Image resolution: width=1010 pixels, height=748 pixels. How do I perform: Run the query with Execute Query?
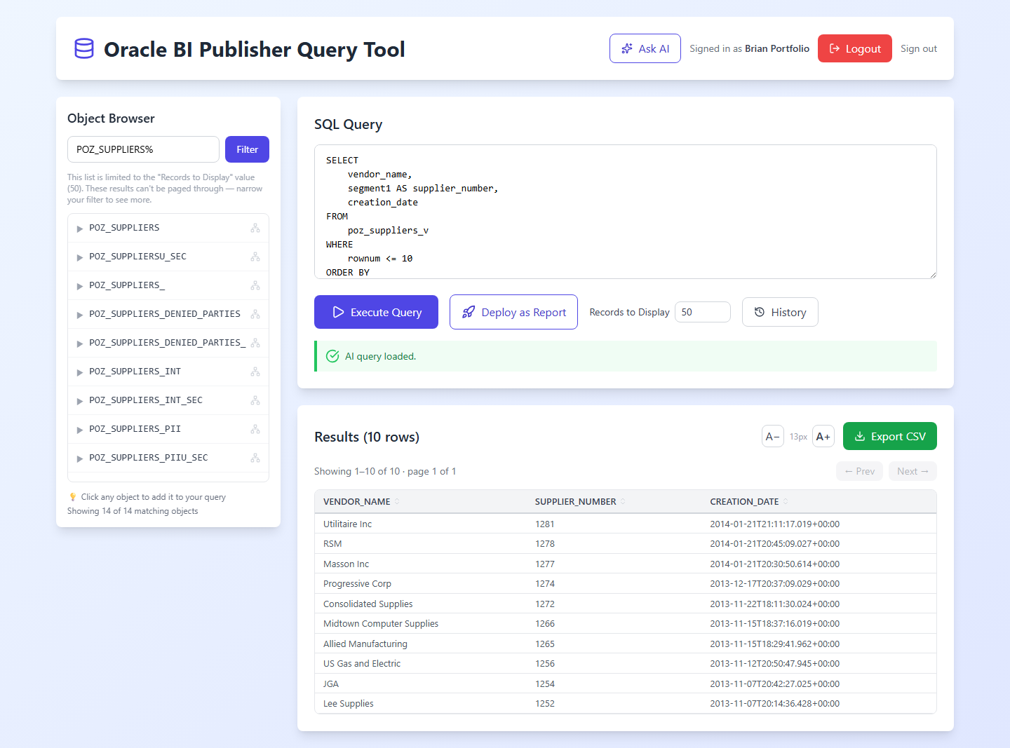pyautogui.click(x=376, y=312)
